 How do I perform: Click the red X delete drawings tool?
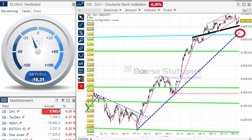[81, 86]
